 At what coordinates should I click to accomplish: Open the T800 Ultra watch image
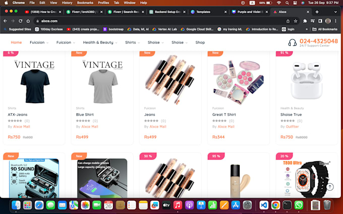click(x=307, y=179)
